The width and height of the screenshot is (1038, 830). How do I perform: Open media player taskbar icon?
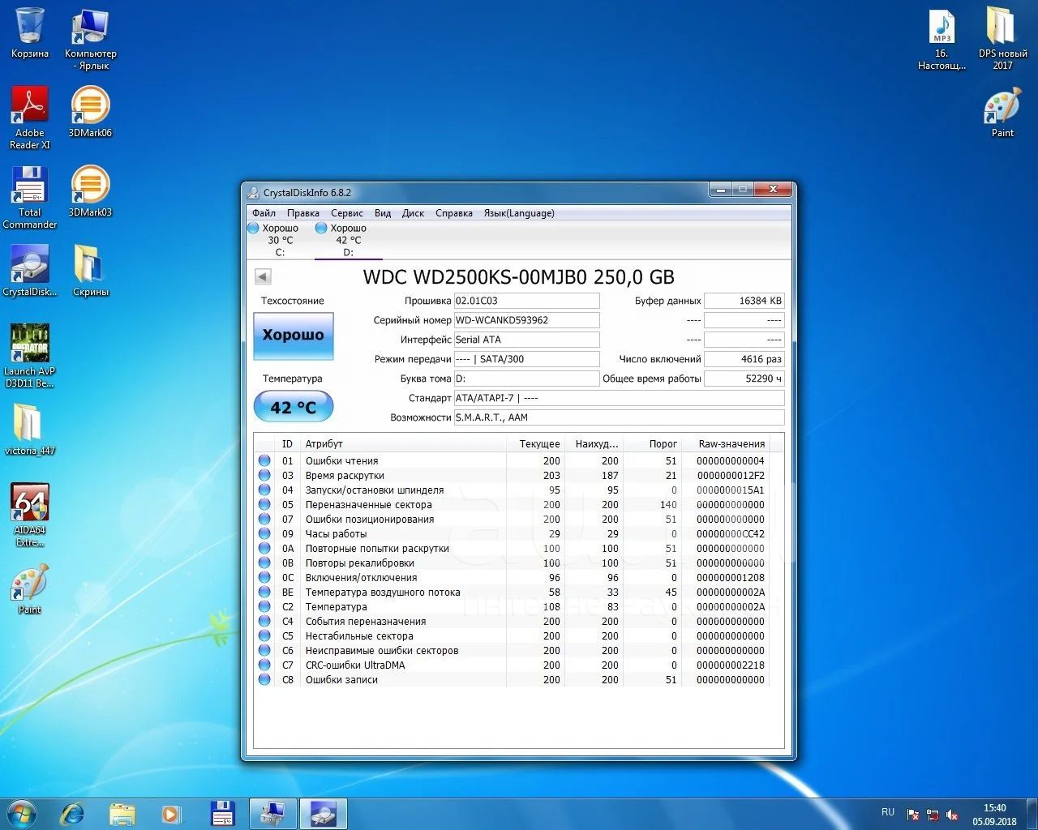click(172, 813)
